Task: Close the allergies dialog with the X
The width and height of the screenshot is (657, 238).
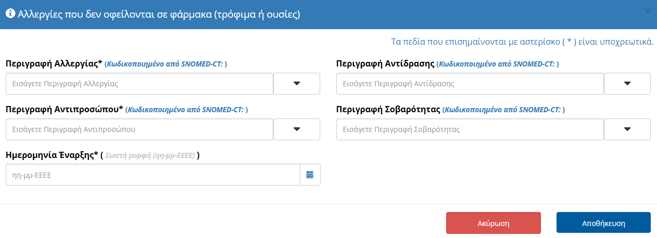Action: point(648,12)
